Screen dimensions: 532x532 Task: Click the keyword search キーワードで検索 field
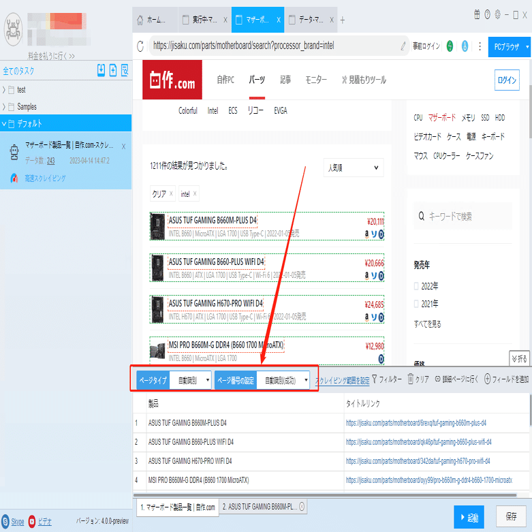pyautogui.click(x=463, y=216)
